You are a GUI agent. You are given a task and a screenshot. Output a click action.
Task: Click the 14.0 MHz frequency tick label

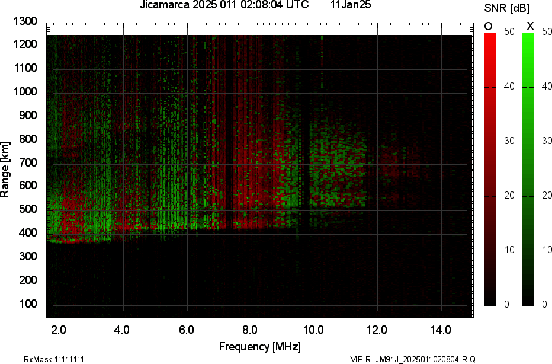[x=441, y=330]
